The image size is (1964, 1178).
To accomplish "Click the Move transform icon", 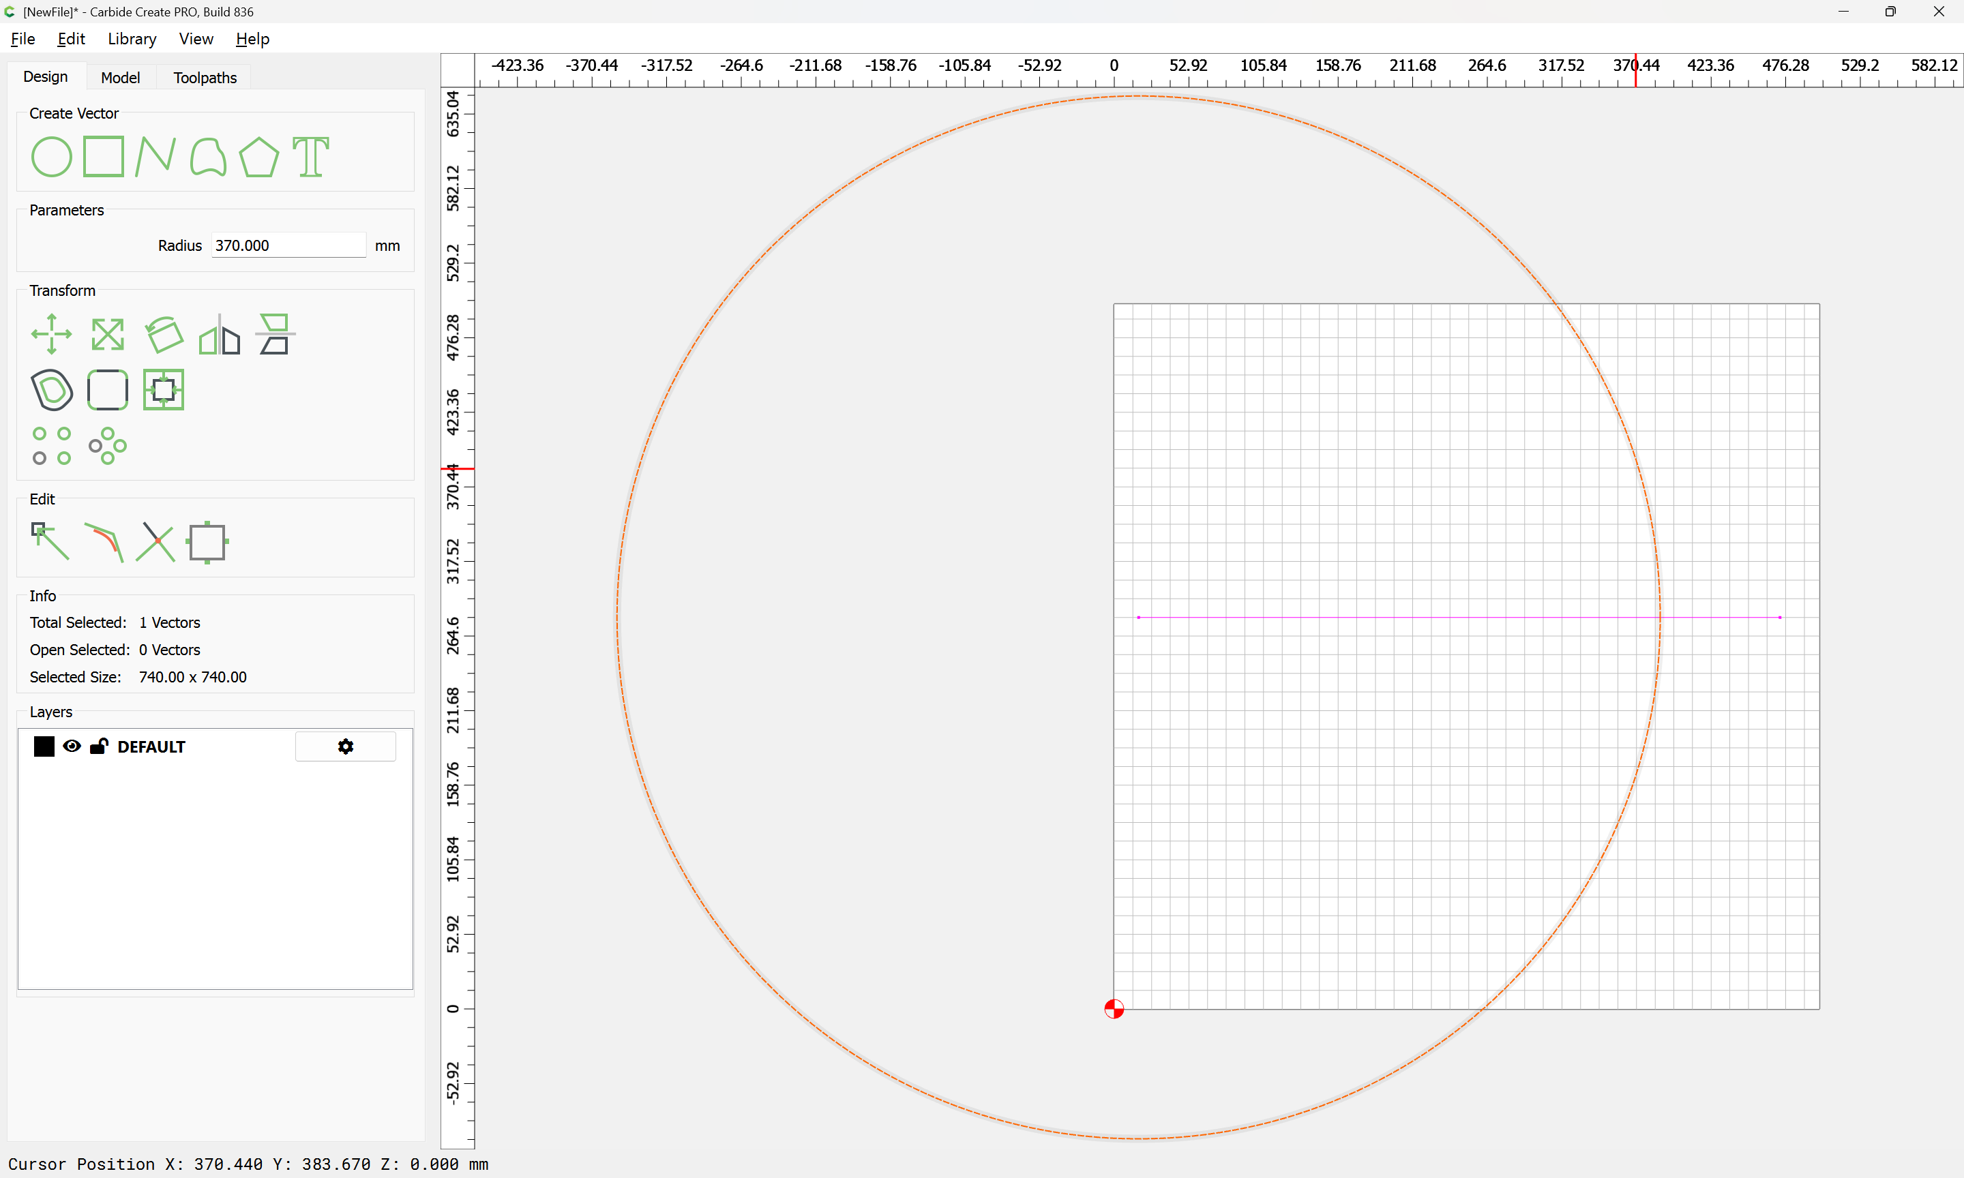I will pyautogui.click(x=52, y=334).
